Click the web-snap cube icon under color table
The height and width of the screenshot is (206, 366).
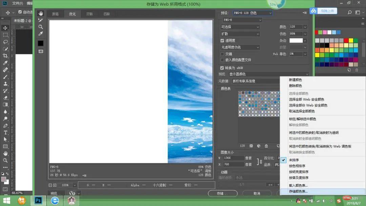[259, 146]
